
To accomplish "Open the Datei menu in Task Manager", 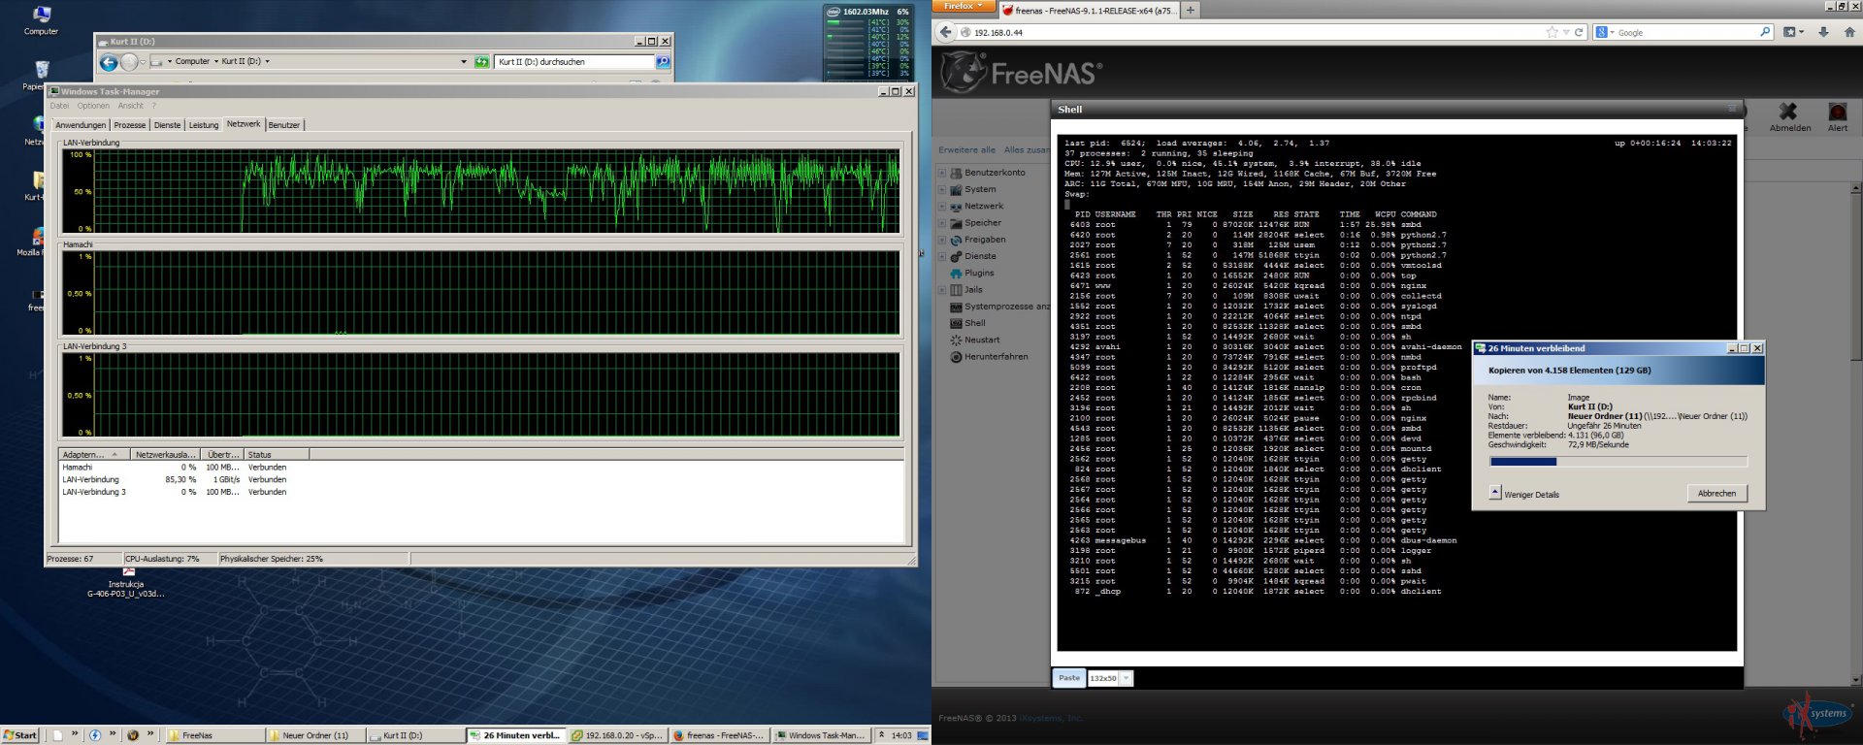I will tap(60, 106).
